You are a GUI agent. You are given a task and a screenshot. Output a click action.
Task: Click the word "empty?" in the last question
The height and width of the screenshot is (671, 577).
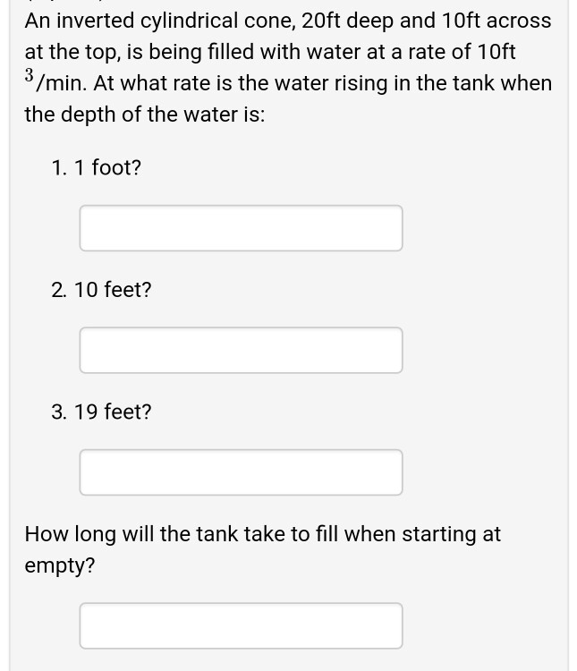tap(60, 566)
